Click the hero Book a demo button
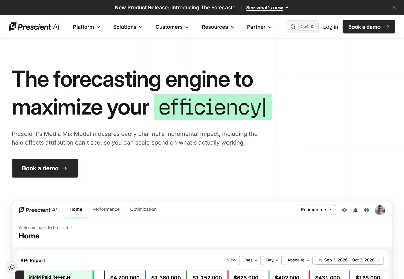 coord(45,168)
